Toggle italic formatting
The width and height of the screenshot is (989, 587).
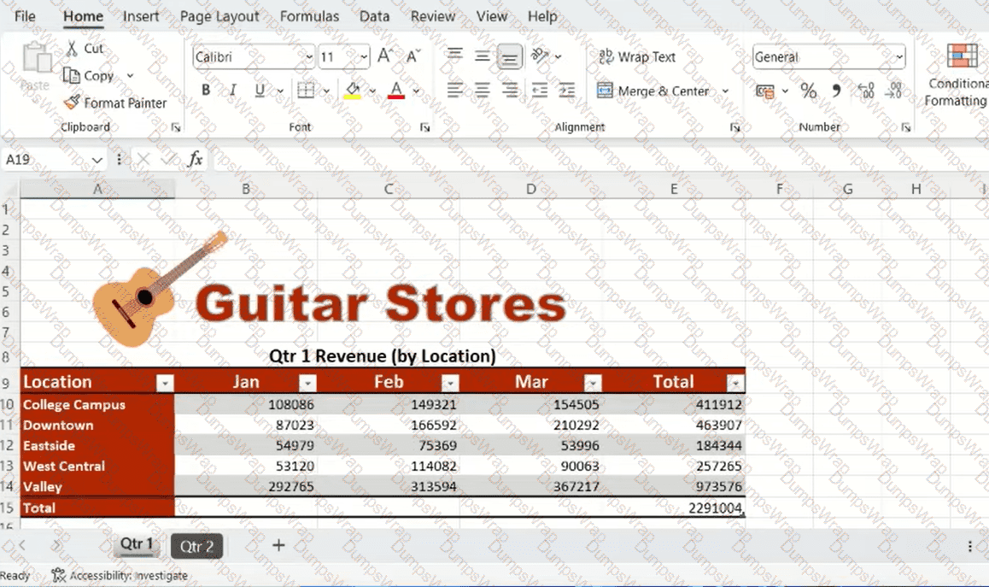tap(232, 91)
